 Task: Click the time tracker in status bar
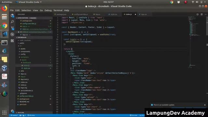point(31,115)
